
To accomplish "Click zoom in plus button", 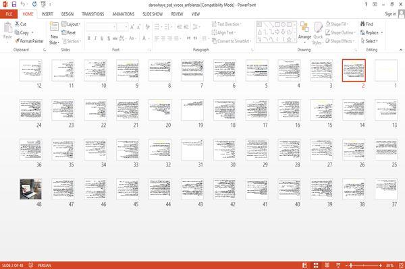I will (x=381, y=265).
